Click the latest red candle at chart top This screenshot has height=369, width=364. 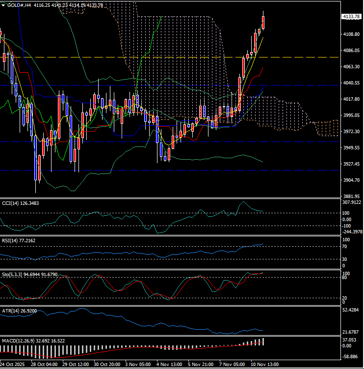(x=263, y=22)
